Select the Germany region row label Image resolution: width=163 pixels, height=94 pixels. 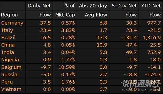[x=12, y=23]
